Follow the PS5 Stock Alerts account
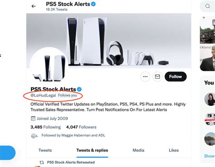Viewport: 215px width, 167px height. [x=176, y=76]
